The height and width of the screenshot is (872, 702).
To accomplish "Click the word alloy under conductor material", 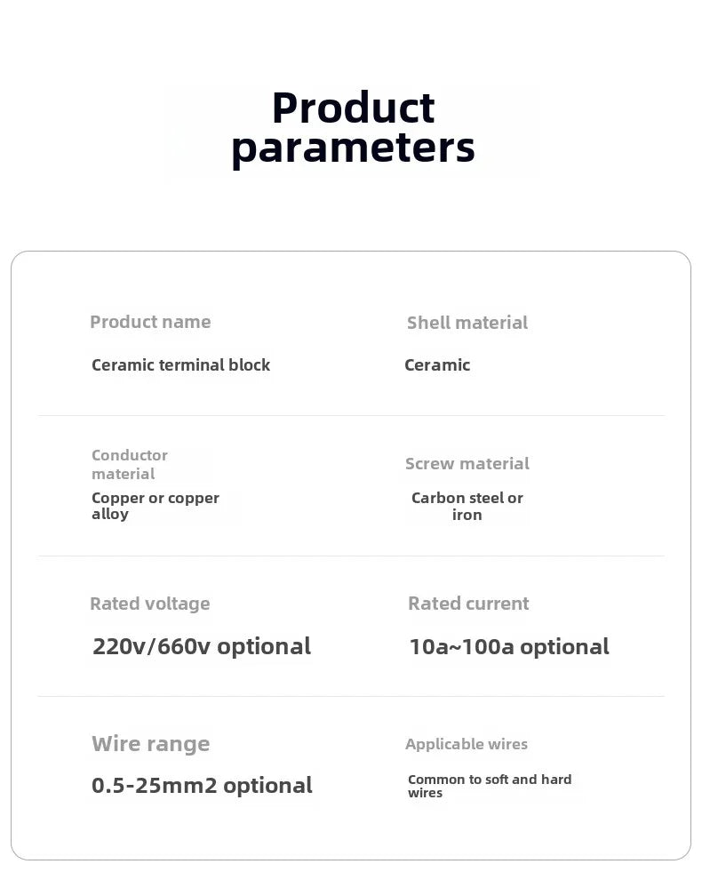I will pyautogui.click(x=110, y=515).
